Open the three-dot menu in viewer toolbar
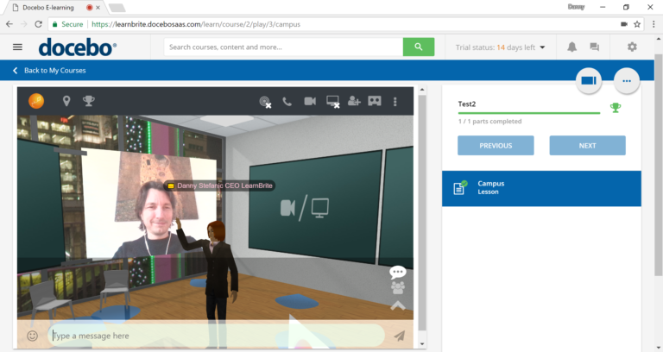Screen dimensions: 663x352 point(395,102)
